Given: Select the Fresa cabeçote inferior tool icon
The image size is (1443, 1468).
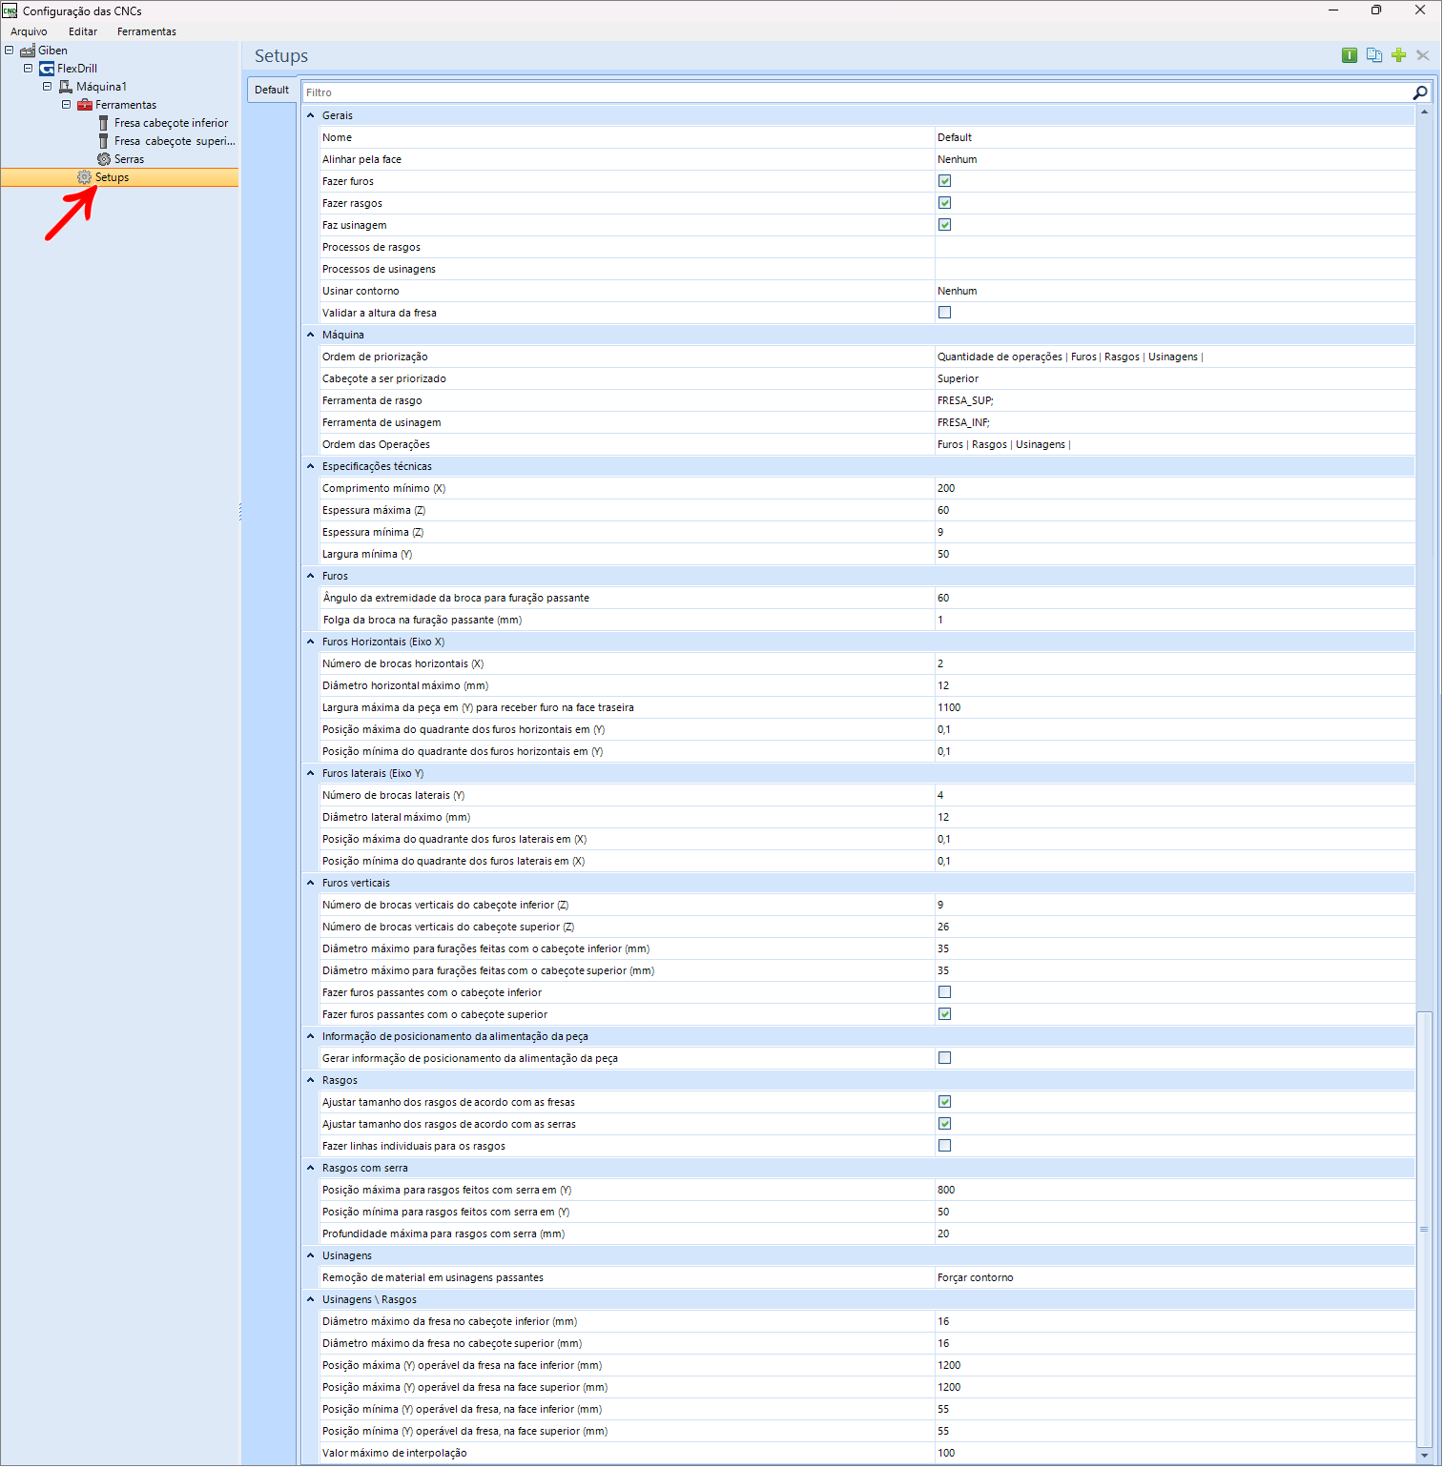Looking at the screenshot, I should pyautogui.click(x=104, y=123).
